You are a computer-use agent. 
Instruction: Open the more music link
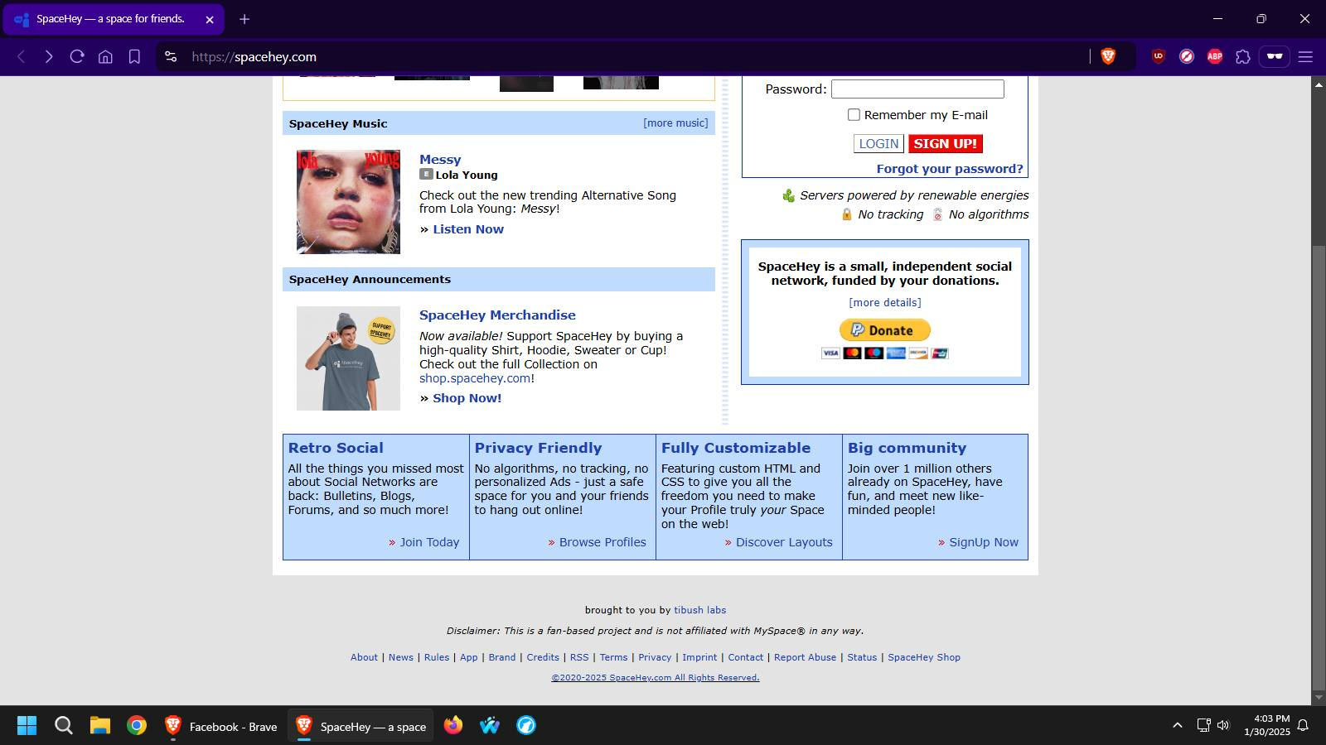click(x=675, y=123)
